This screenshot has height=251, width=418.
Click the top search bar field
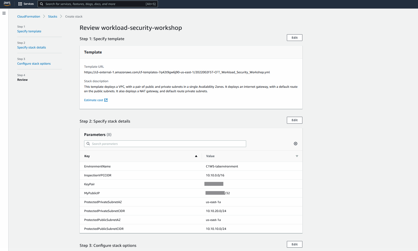(x=98, y=4)
